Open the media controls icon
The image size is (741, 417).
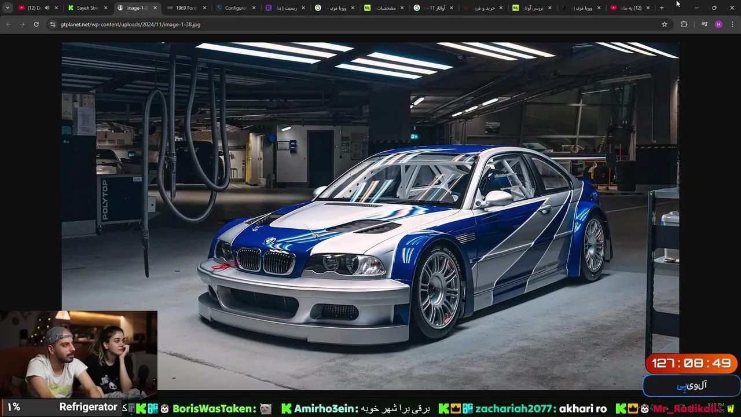(705, 24)
